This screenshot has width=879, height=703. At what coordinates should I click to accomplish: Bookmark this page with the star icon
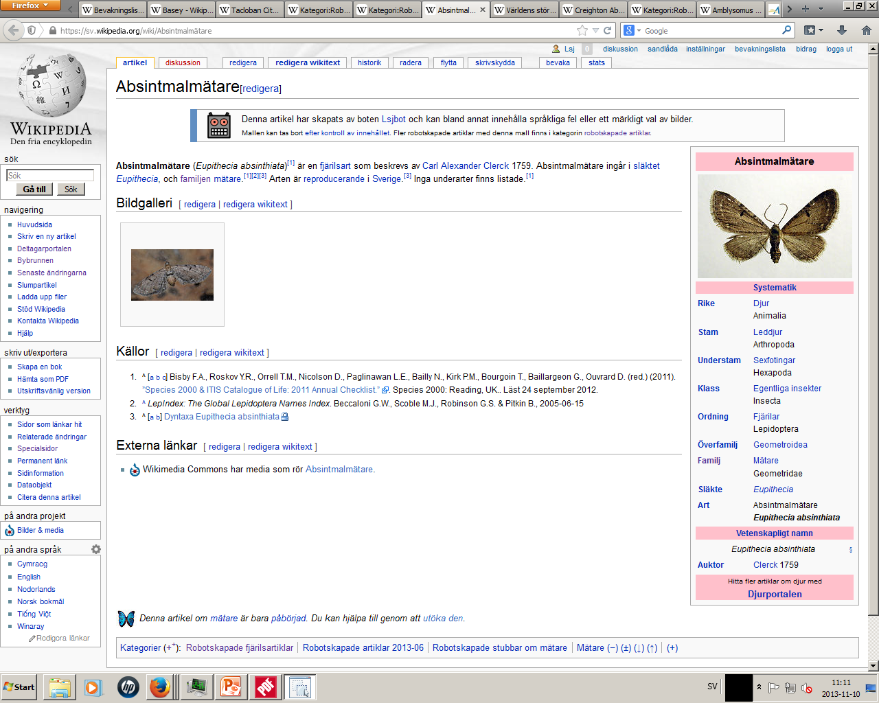(x=582, y=30)
